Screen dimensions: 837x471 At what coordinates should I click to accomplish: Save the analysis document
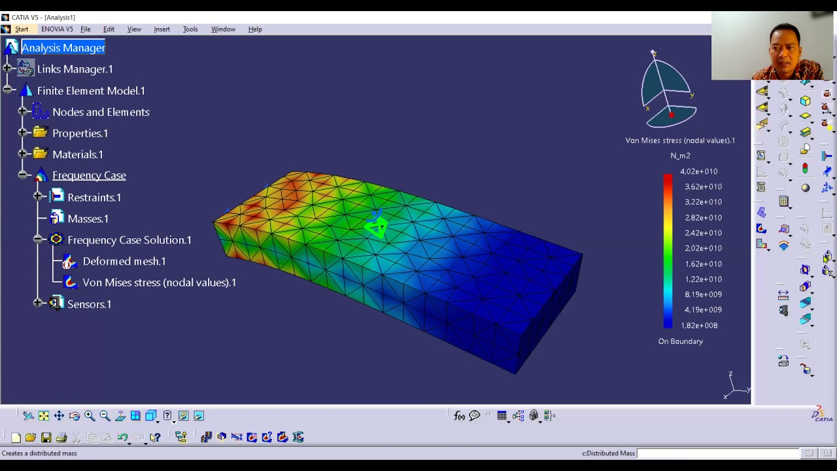tap(46, 438)
